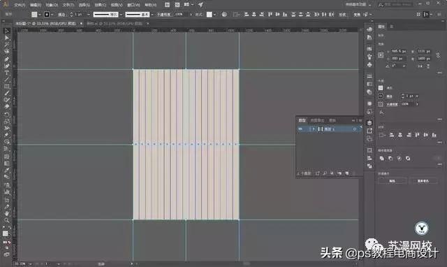Open the 效果(C) menu
The width and height of the screenshot is (447, 267).
[100, 5]
